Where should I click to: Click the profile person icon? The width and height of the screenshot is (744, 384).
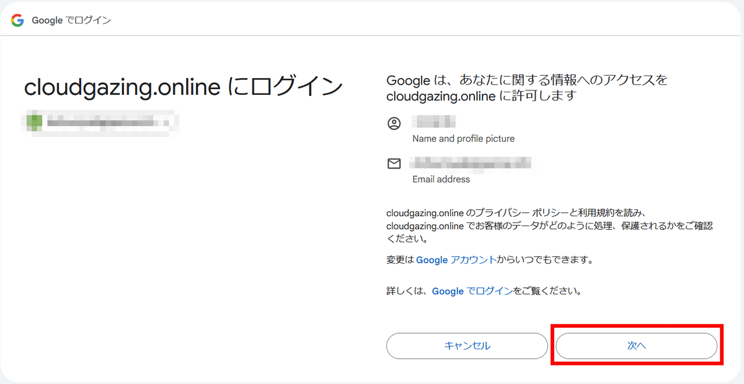394,123
